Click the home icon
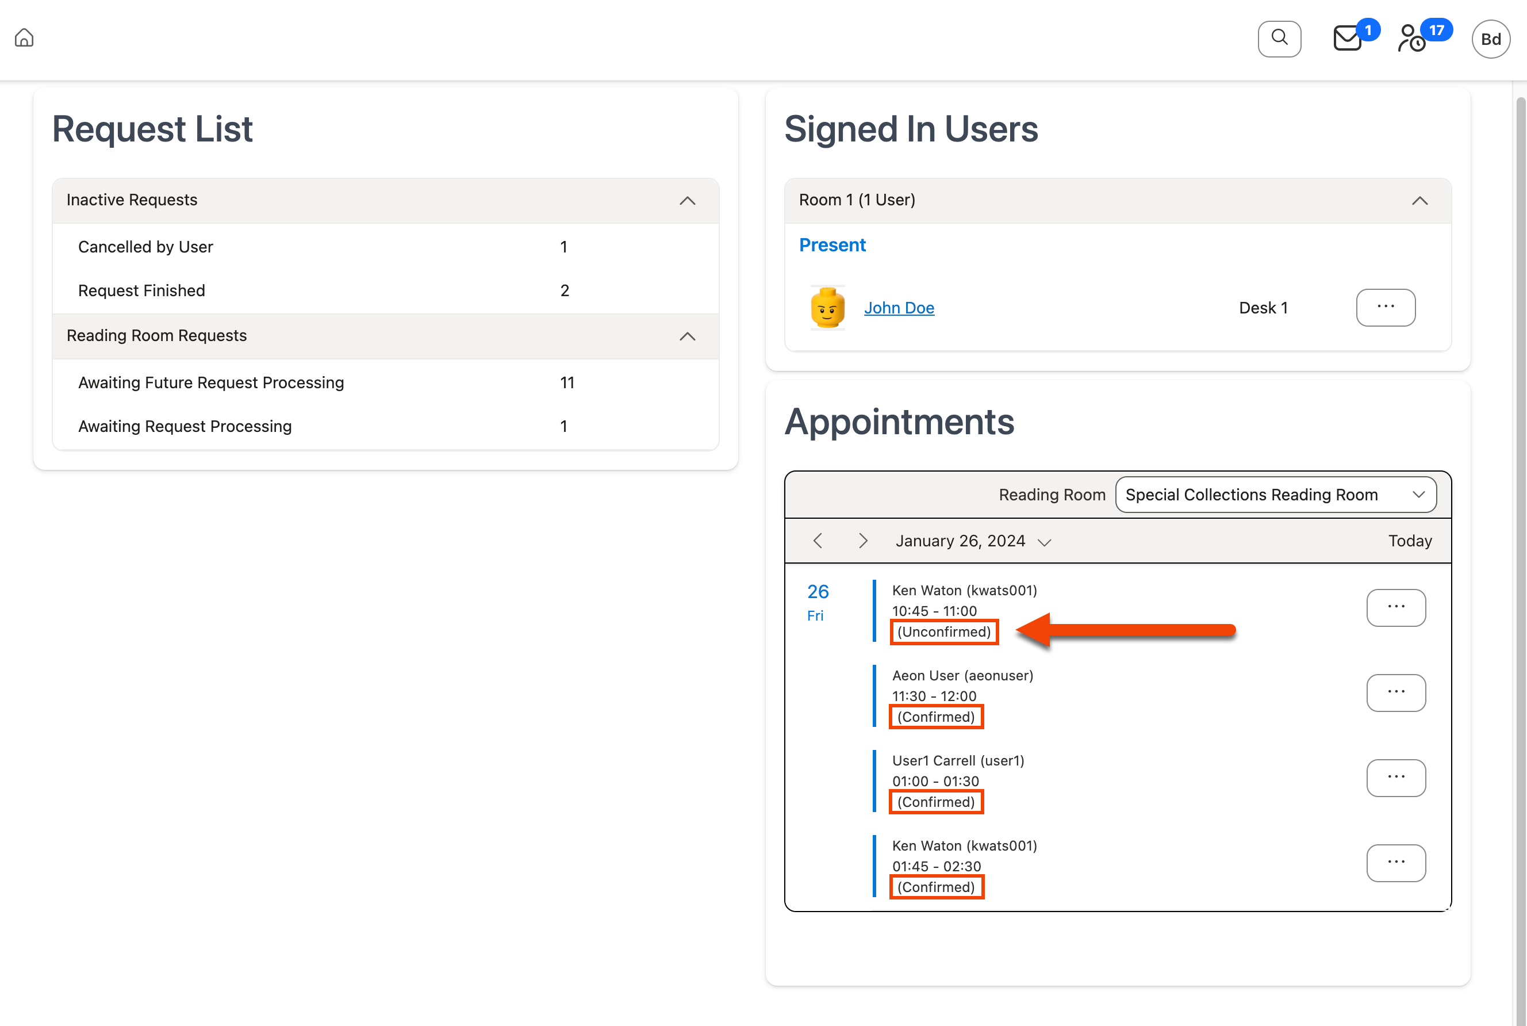Viewport: 1527px width, 1026px height. tap(24, 38)
